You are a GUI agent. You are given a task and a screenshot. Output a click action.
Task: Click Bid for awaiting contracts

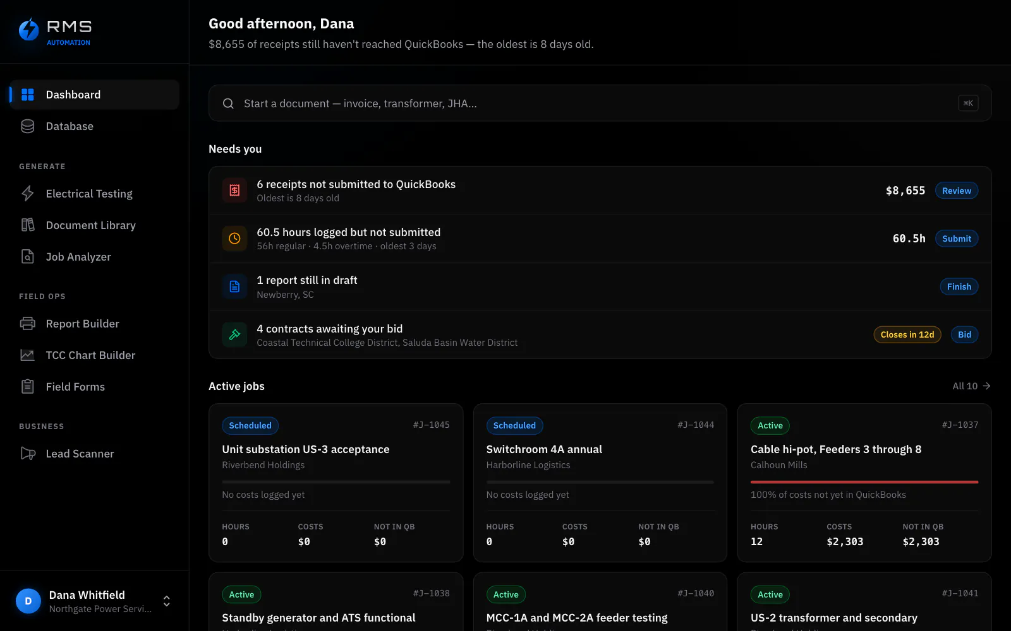964,334
